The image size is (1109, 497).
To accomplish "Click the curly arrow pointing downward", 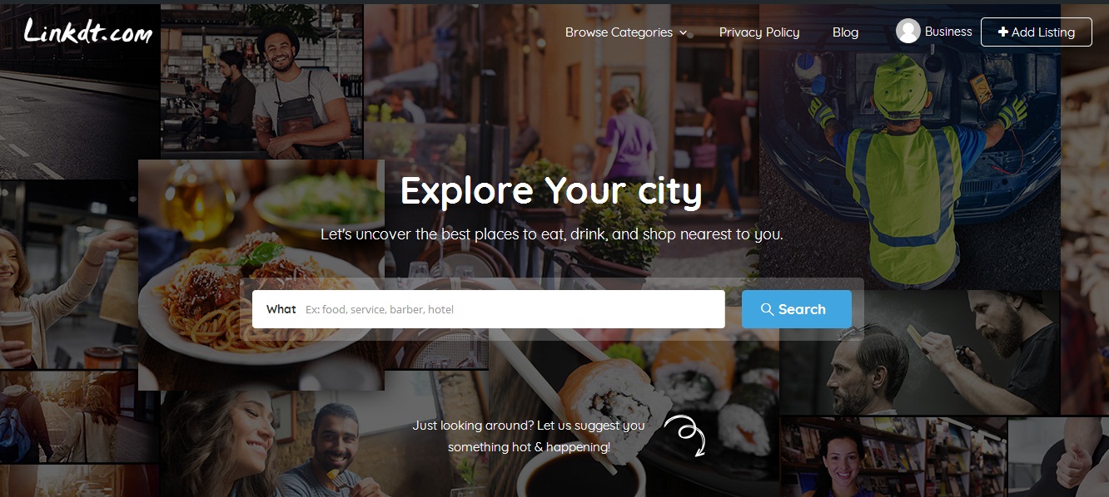I will click(x=685, y=435).
